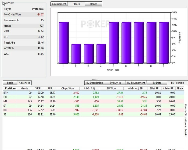
Task: Switch to Advanced stats view
Action: click(x=24, y=83)
